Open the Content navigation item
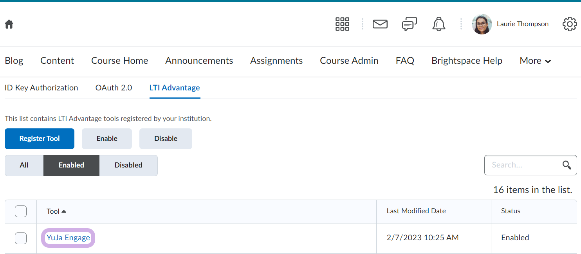The width and height of the screenshot is (581, 254). (57, 61)
